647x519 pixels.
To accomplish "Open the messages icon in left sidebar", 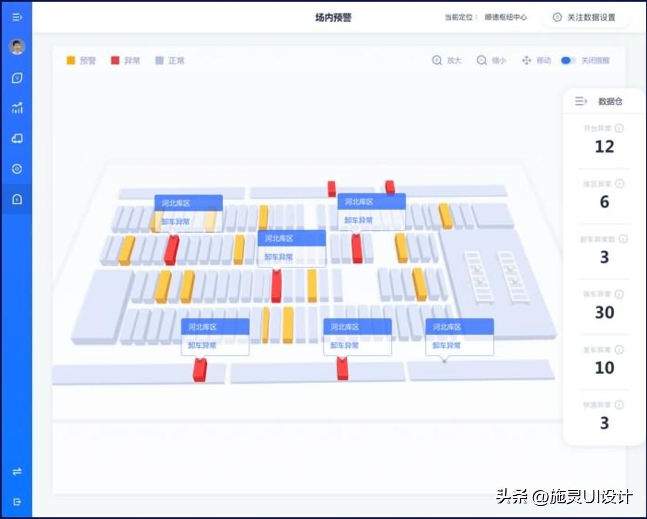I will tap(16, 78).
